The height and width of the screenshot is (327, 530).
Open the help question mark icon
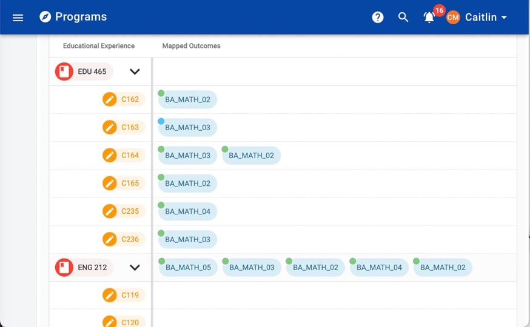pos(378,18)
